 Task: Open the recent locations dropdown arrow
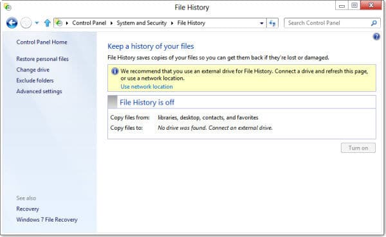pos(37,23)
